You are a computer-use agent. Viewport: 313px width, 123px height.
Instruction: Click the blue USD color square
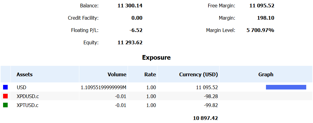[5, 87]
